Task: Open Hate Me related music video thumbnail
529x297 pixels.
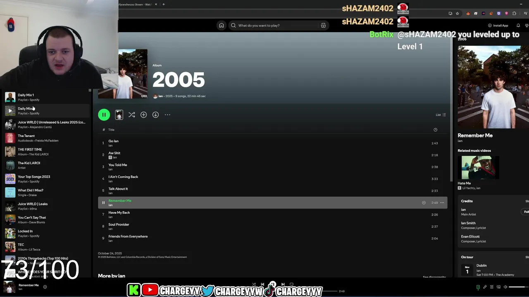Action: point(480,167)
